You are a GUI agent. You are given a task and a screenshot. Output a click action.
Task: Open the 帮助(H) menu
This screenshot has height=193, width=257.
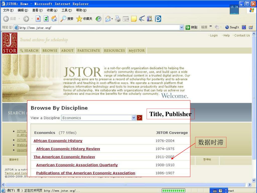click(x=81, y=10)
